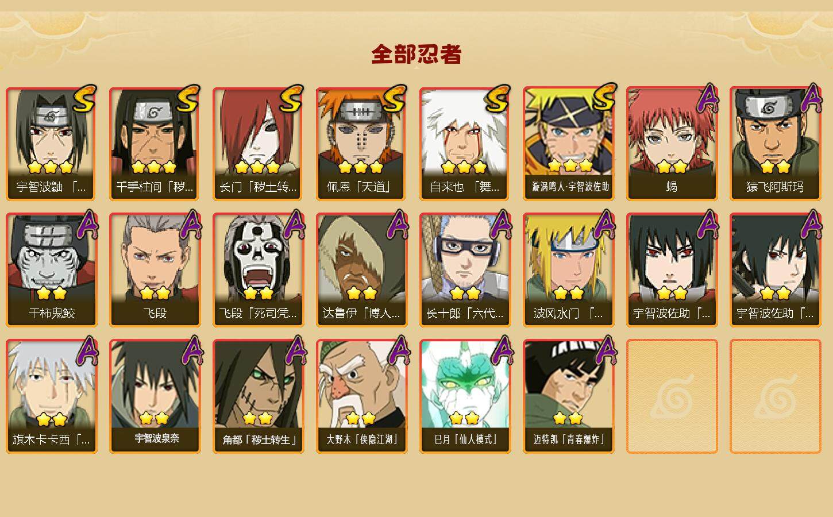Screen dimensions: 833x517
Task: Select the 角都「秽土转生」 card
Action: click(x=258, y=396)
